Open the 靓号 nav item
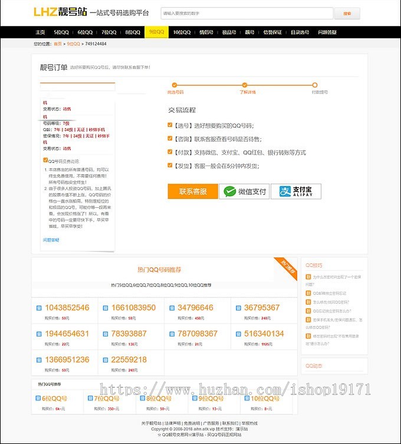Viewport: 401px width, 444px height. [x=249, y=32]
